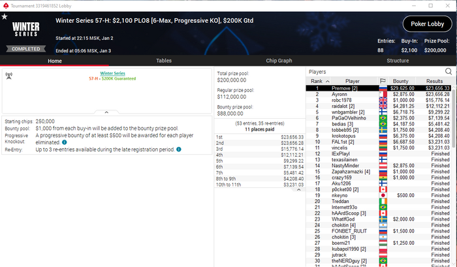Collapse the prize payout list
The image size is (457, 267).
click(298, 190)
